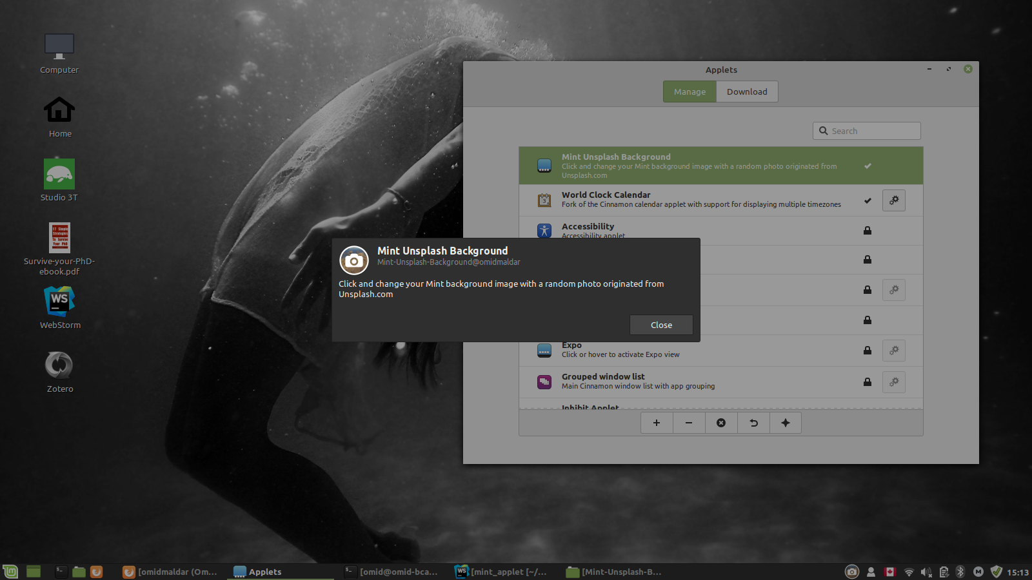Screen dimensions: 1032x580
Task: Select the World Clock Calendar applet row
Action: click(720, 200)
